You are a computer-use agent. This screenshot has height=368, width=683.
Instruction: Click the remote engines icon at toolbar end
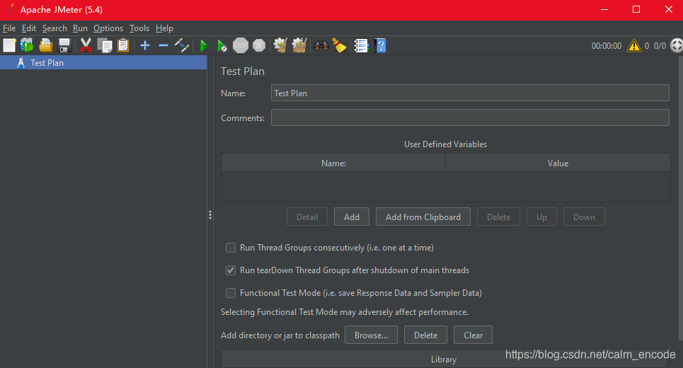pyautogui.click(x=677, y=45)
